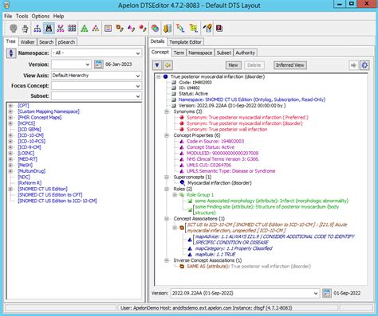Click the green triangles toolbar icon

click(85, 28)
